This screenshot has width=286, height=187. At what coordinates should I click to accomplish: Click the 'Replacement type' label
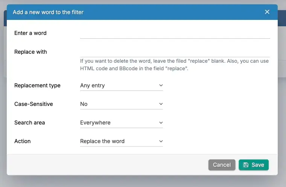(x=37, y=86)
